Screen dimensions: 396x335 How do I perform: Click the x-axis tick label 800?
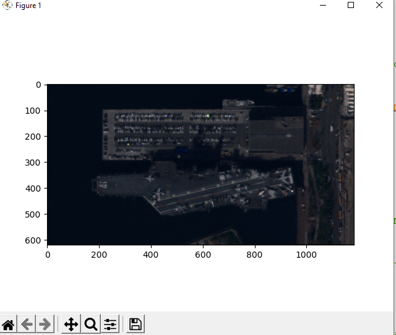point(254,255)
